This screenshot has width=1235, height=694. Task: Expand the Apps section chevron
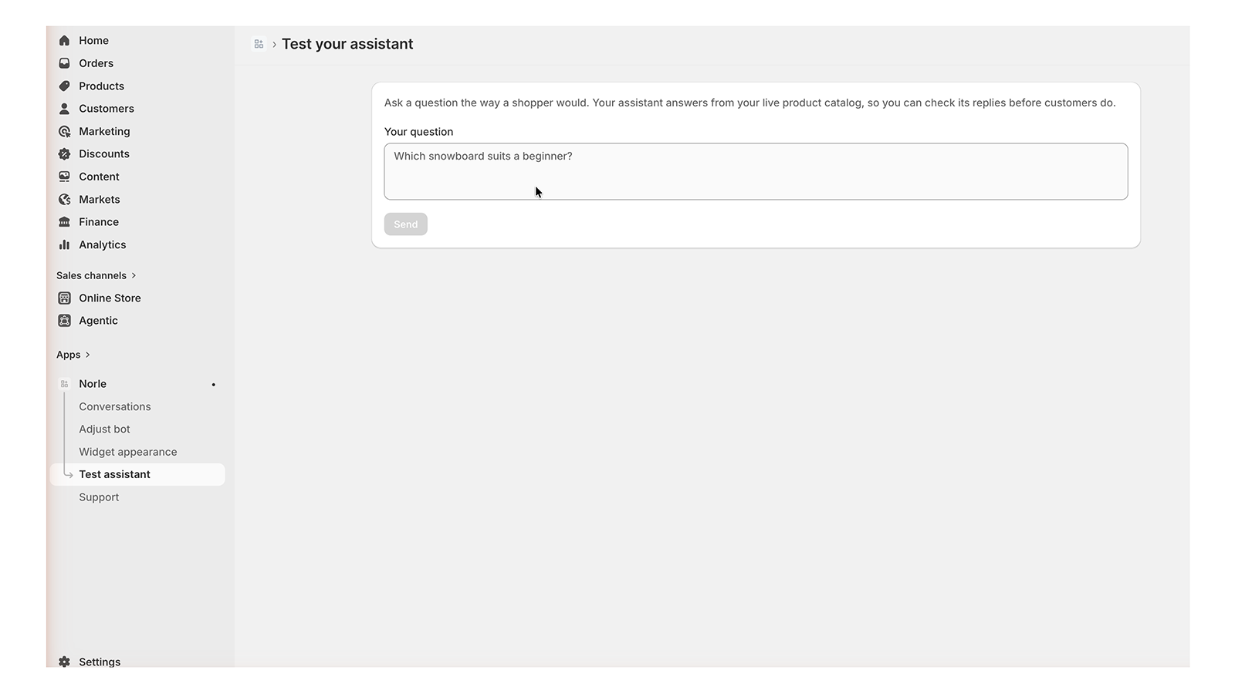(x=87, y=355)
